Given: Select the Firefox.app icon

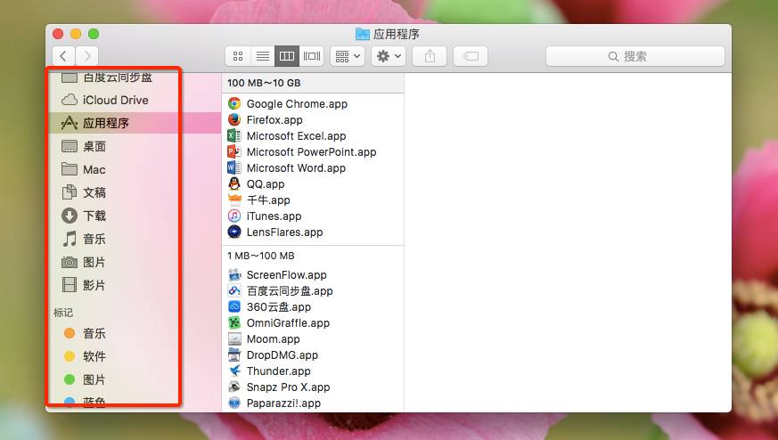Looking at the screenshot, I should coord(234,120).
